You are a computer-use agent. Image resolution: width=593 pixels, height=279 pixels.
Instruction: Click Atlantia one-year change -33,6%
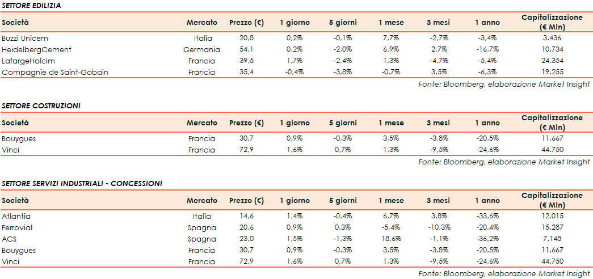tap(487, 216)
